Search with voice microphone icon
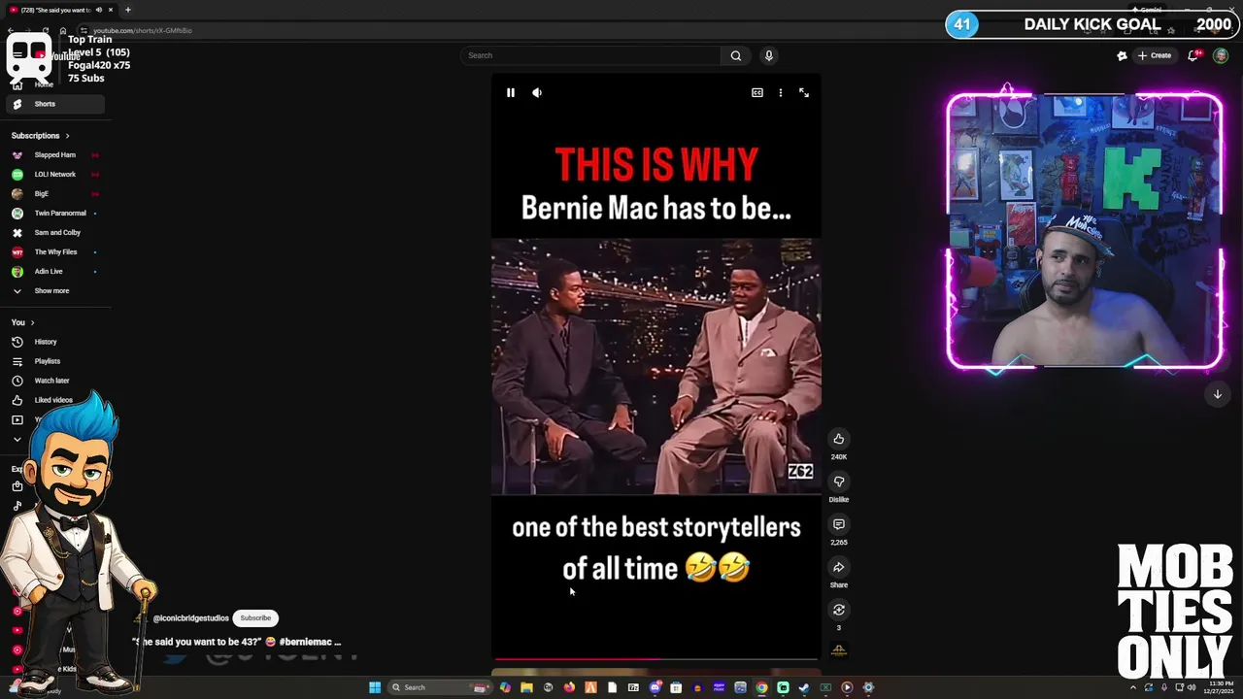The image size is (1243, 699). (x=769, y=55)
